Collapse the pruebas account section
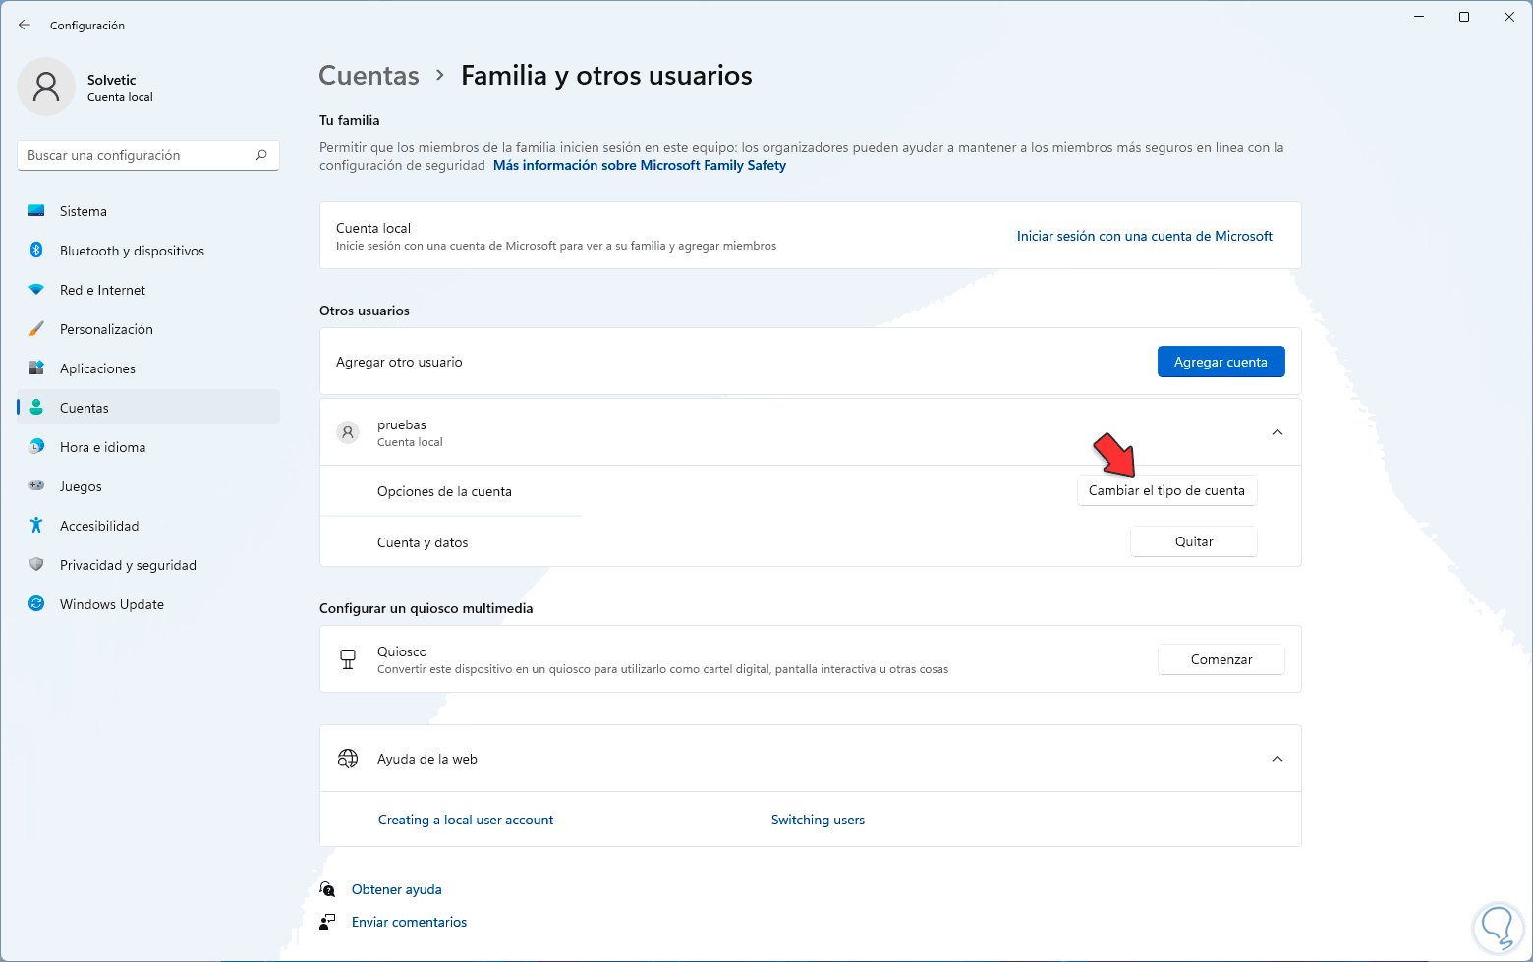Image resolution: width=1533 pixels, height=962 pixels. pyautogui.click(x=1277, y=432)
